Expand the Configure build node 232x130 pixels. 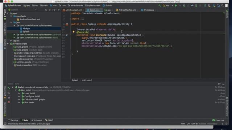(19, 96)
